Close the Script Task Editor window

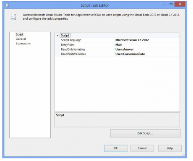click(180, 4)
